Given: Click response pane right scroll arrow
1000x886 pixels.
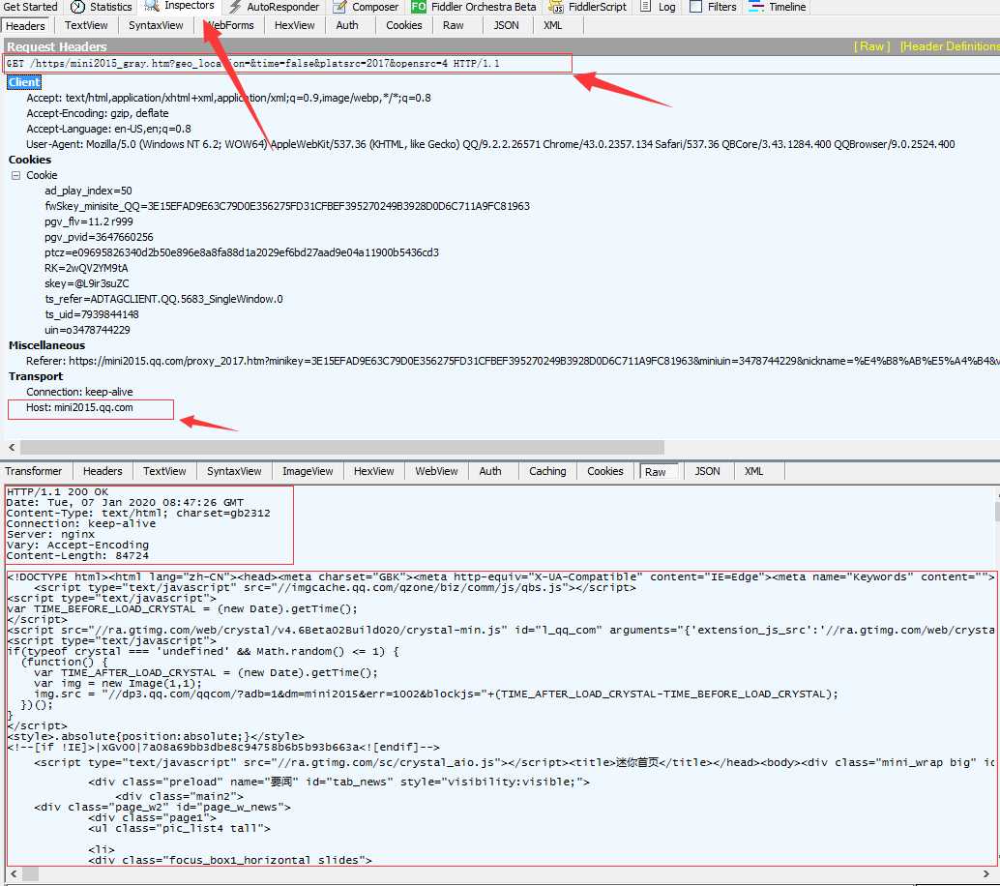Looking at the screenshot, I should click(986, 873).
